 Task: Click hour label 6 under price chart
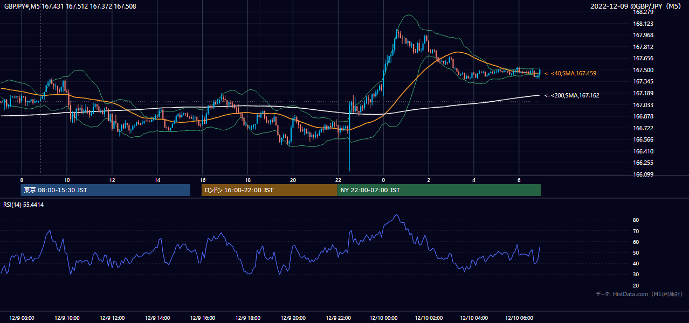click(519, 180)
